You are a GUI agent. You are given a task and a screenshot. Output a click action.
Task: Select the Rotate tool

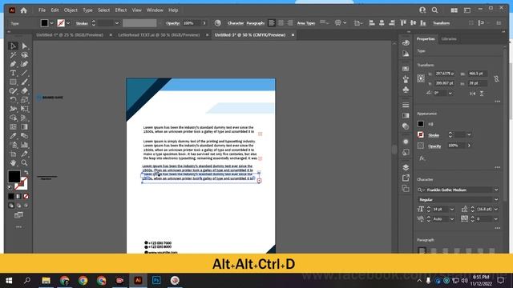click(x=13, y=100)
